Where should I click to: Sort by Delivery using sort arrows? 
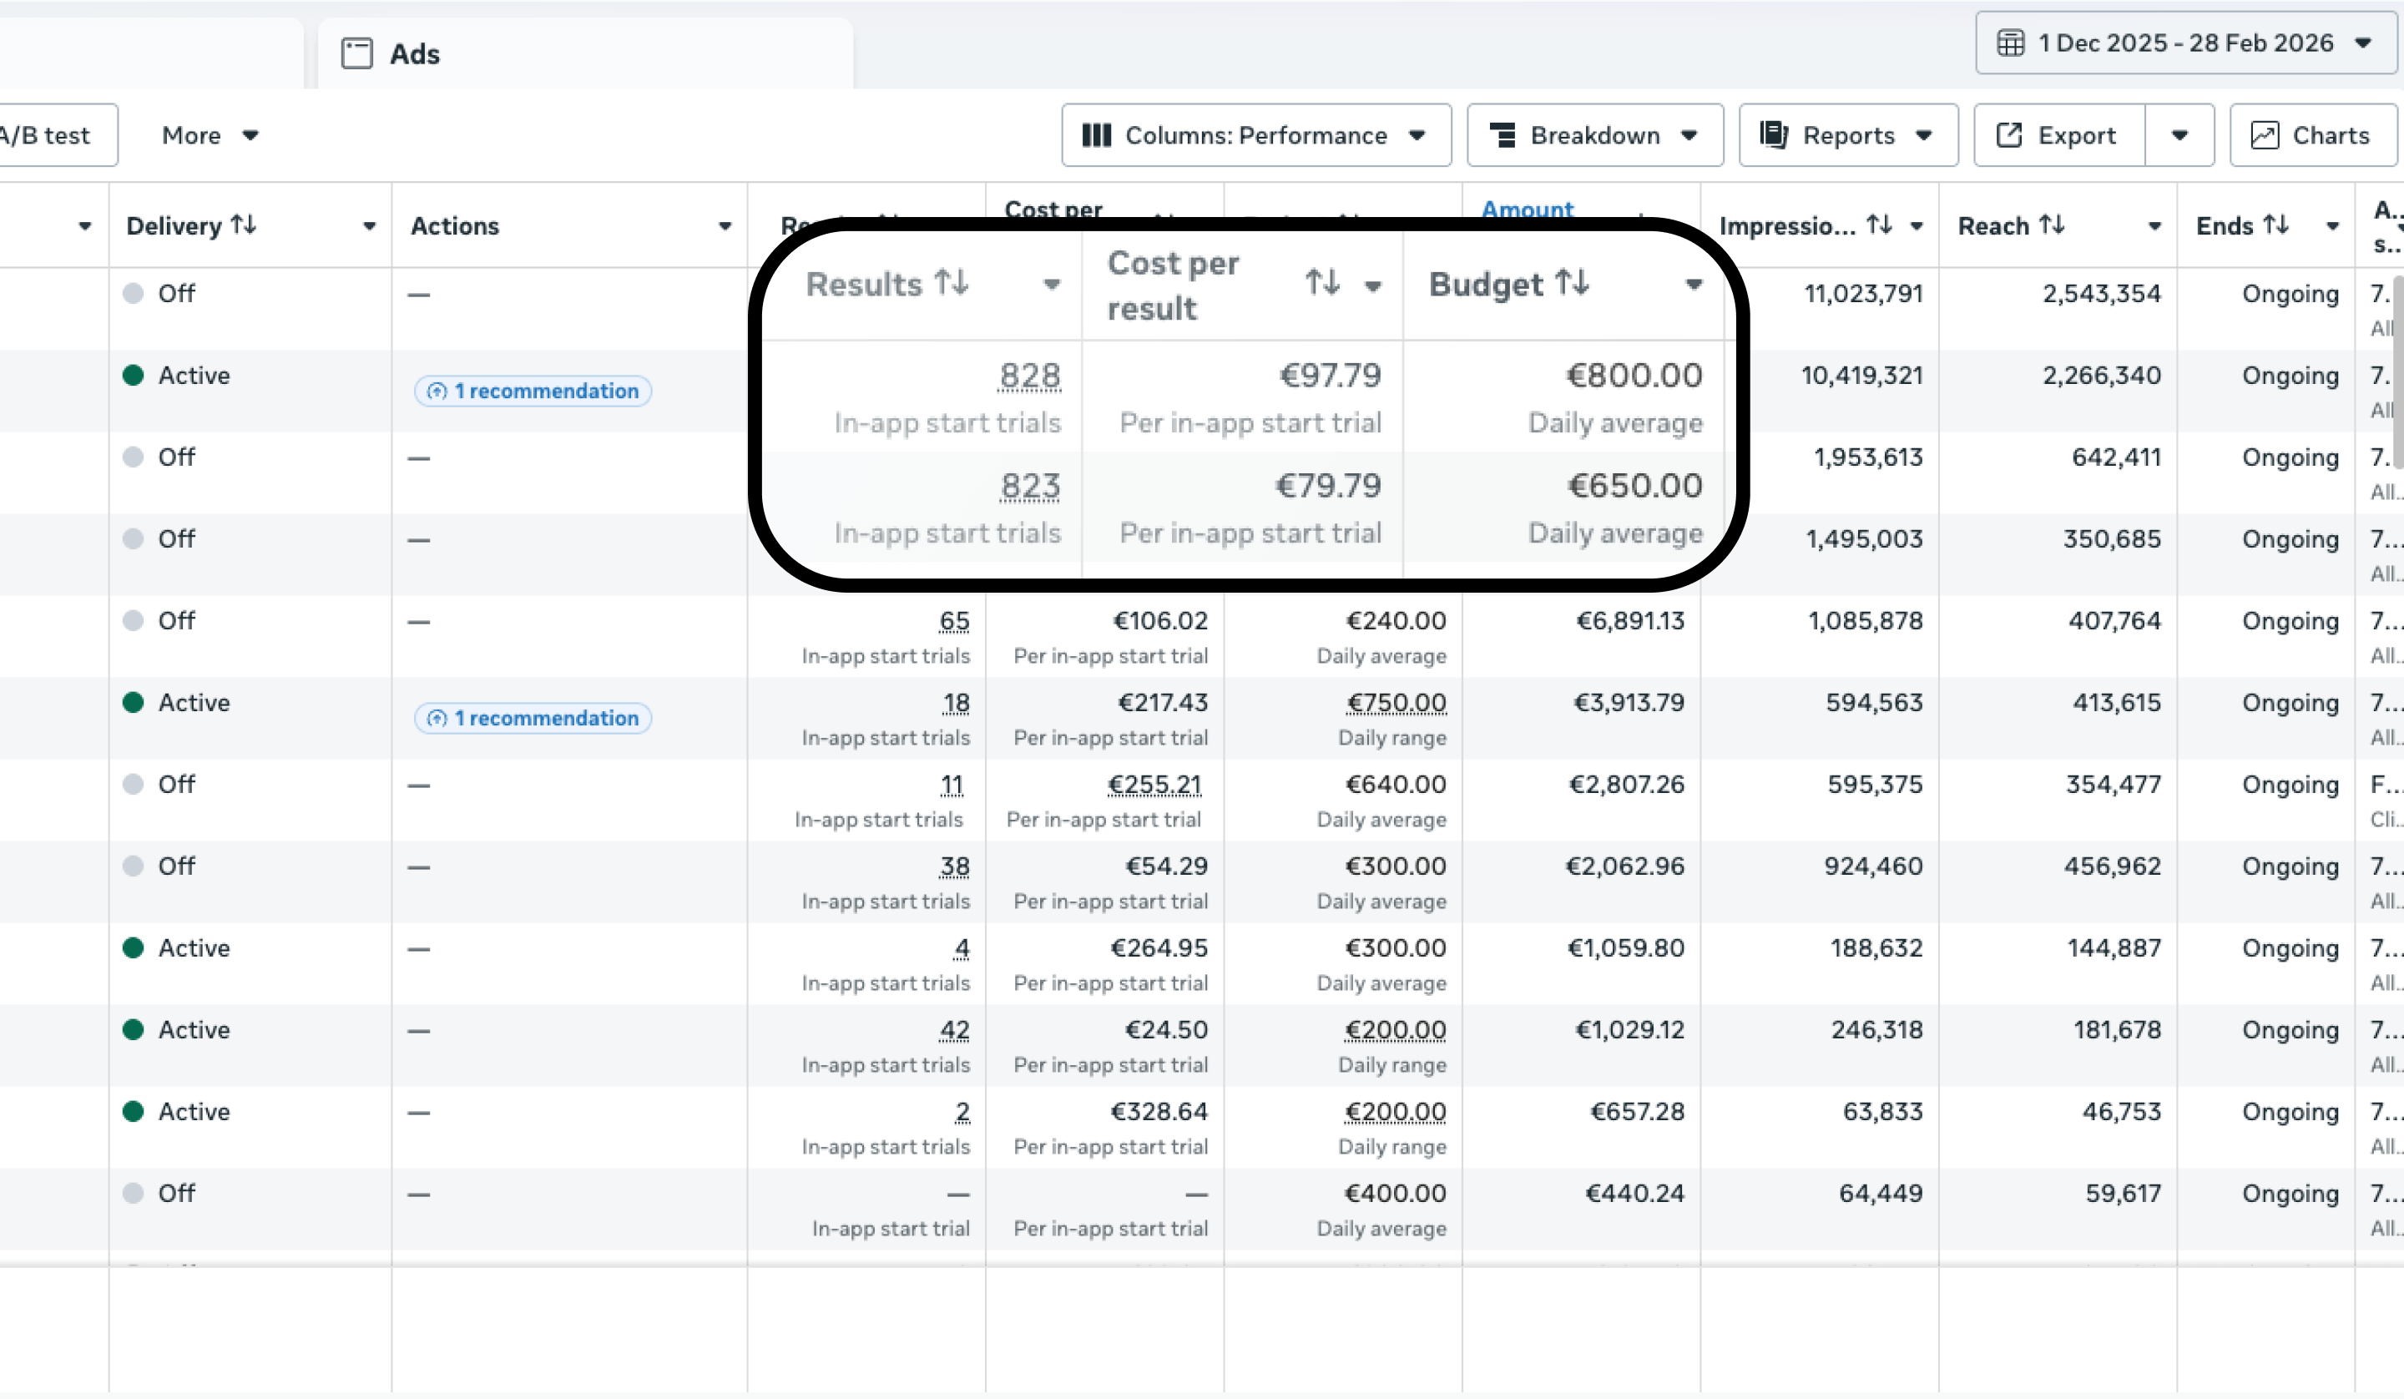(x=245, y=225)
